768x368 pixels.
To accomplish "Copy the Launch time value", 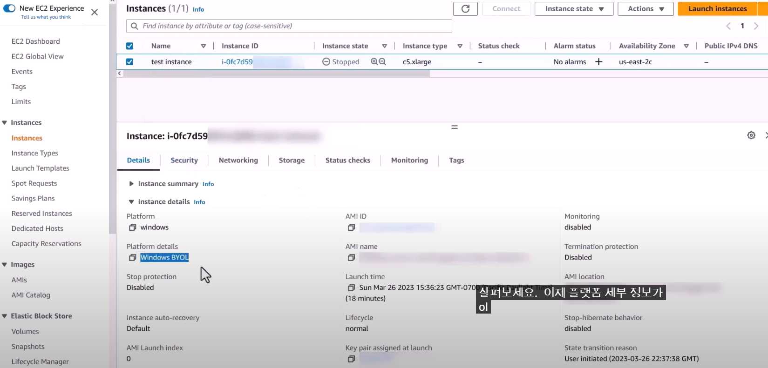I will pyautogui.click(x=352, y=288).
